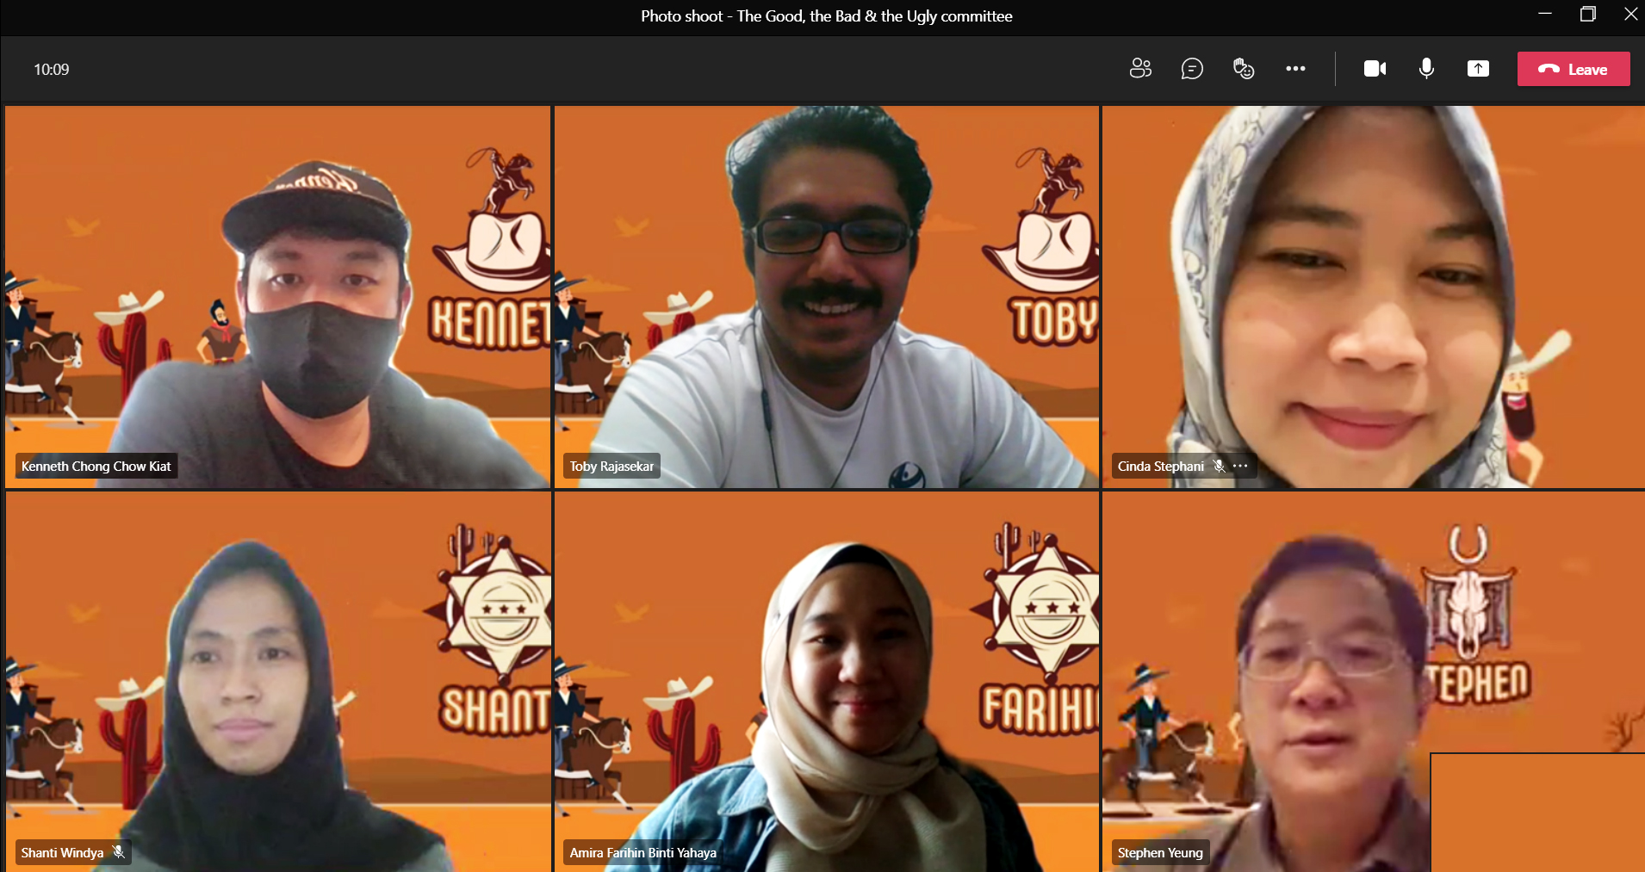This screenshot has height=872, width=1645.
Task: Minimize the meeting window
Action: [x=1544, y=15]
